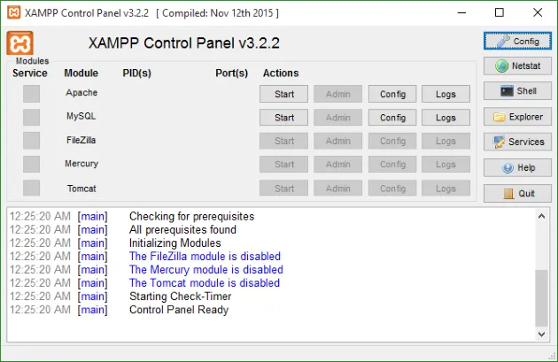Close the XAMPP window

[538, 12]
